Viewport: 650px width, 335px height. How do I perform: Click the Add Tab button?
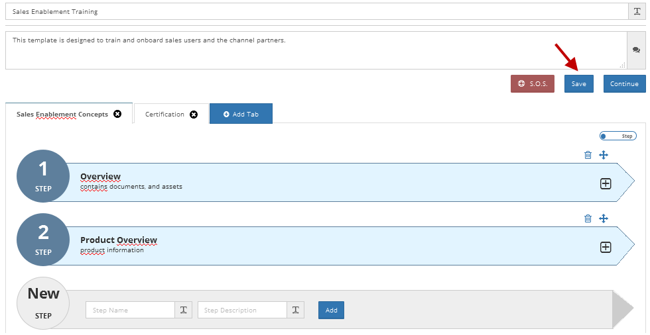241,114
